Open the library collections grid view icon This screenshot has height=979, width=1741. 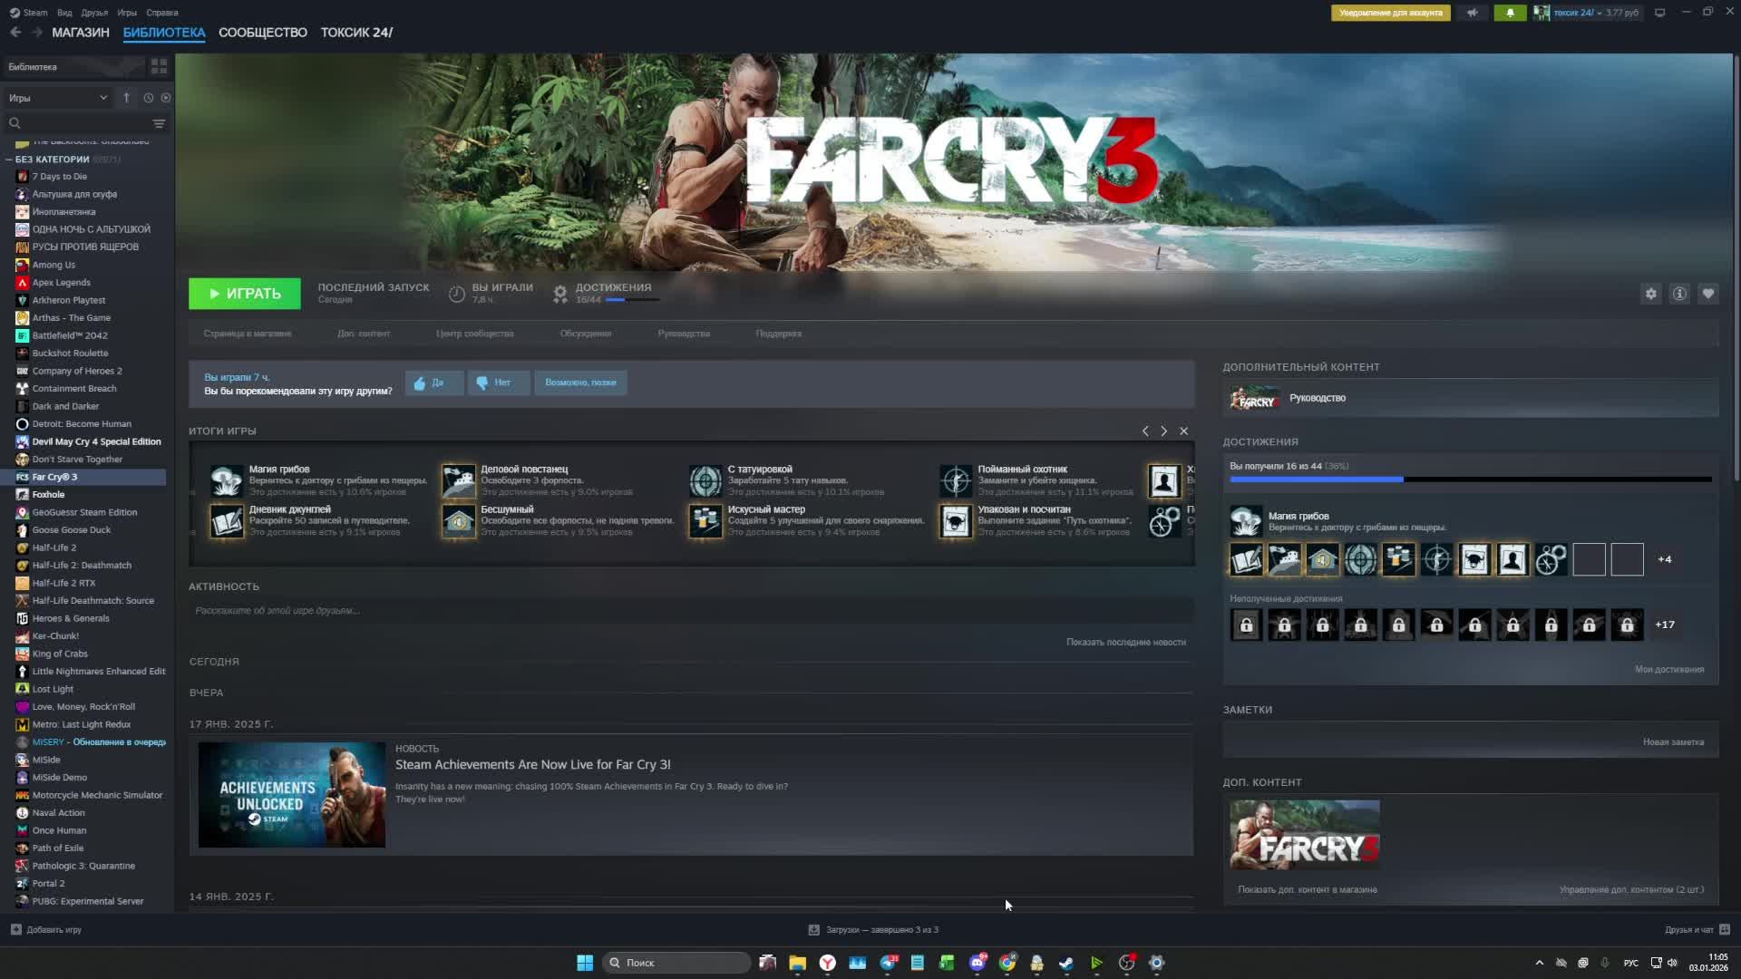[159, 67]
